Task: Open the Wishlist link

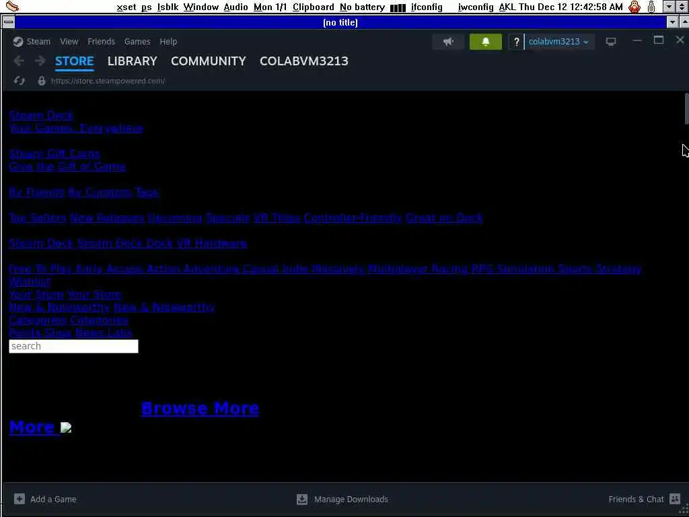Action: (x=30, y=281)
